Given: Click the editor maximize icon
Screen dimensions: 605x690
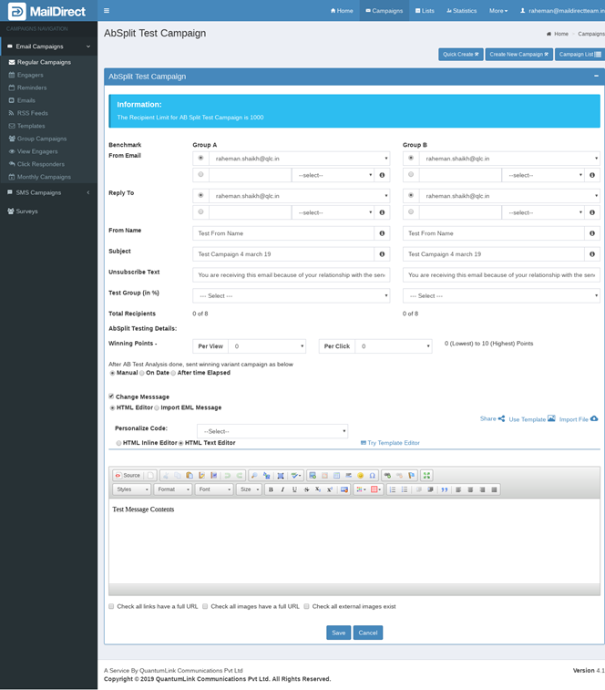Looking at the screenshot, I should 427,475.
